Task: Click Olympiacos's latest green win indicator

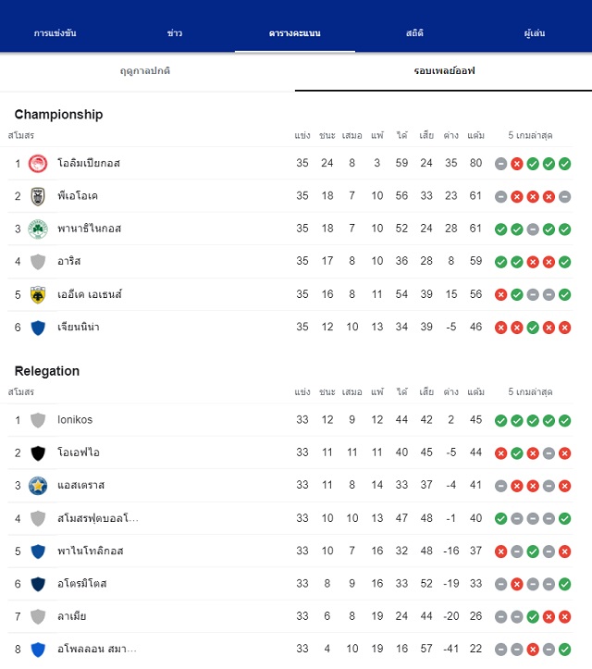Action: 564,164
